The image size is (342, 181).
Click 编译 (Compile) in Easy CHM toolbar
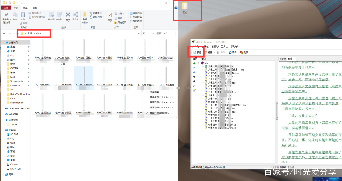(x=232, y=52)
